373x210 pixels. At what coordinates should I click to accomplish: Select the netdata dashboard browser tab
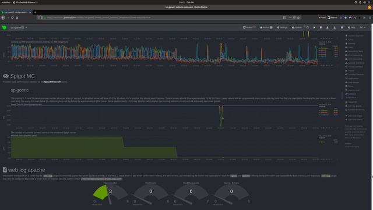point(16,12)
